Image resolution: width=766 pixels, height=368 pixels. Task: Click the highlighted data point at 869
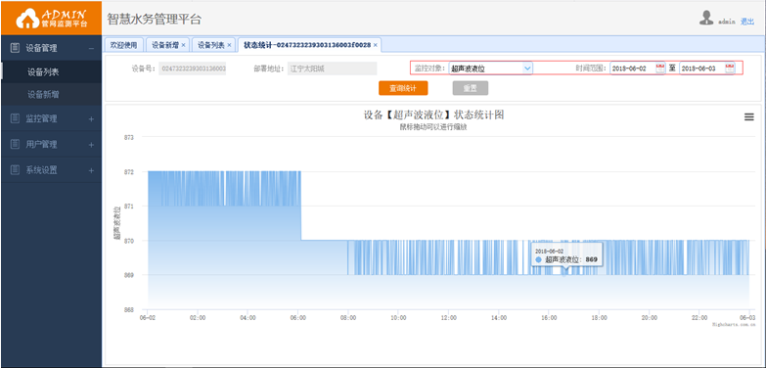(x=564, y=275)
